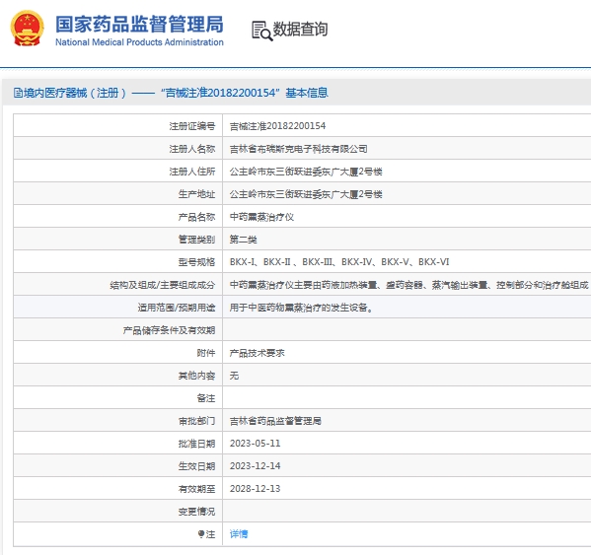
Task: Click management category value 第二类
Action: (x=243, y=240)
